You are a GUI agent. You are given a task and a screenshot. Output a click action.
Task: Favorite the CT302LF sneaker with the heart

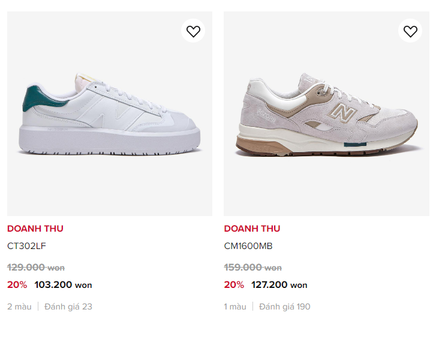click(x=193, y=31)
